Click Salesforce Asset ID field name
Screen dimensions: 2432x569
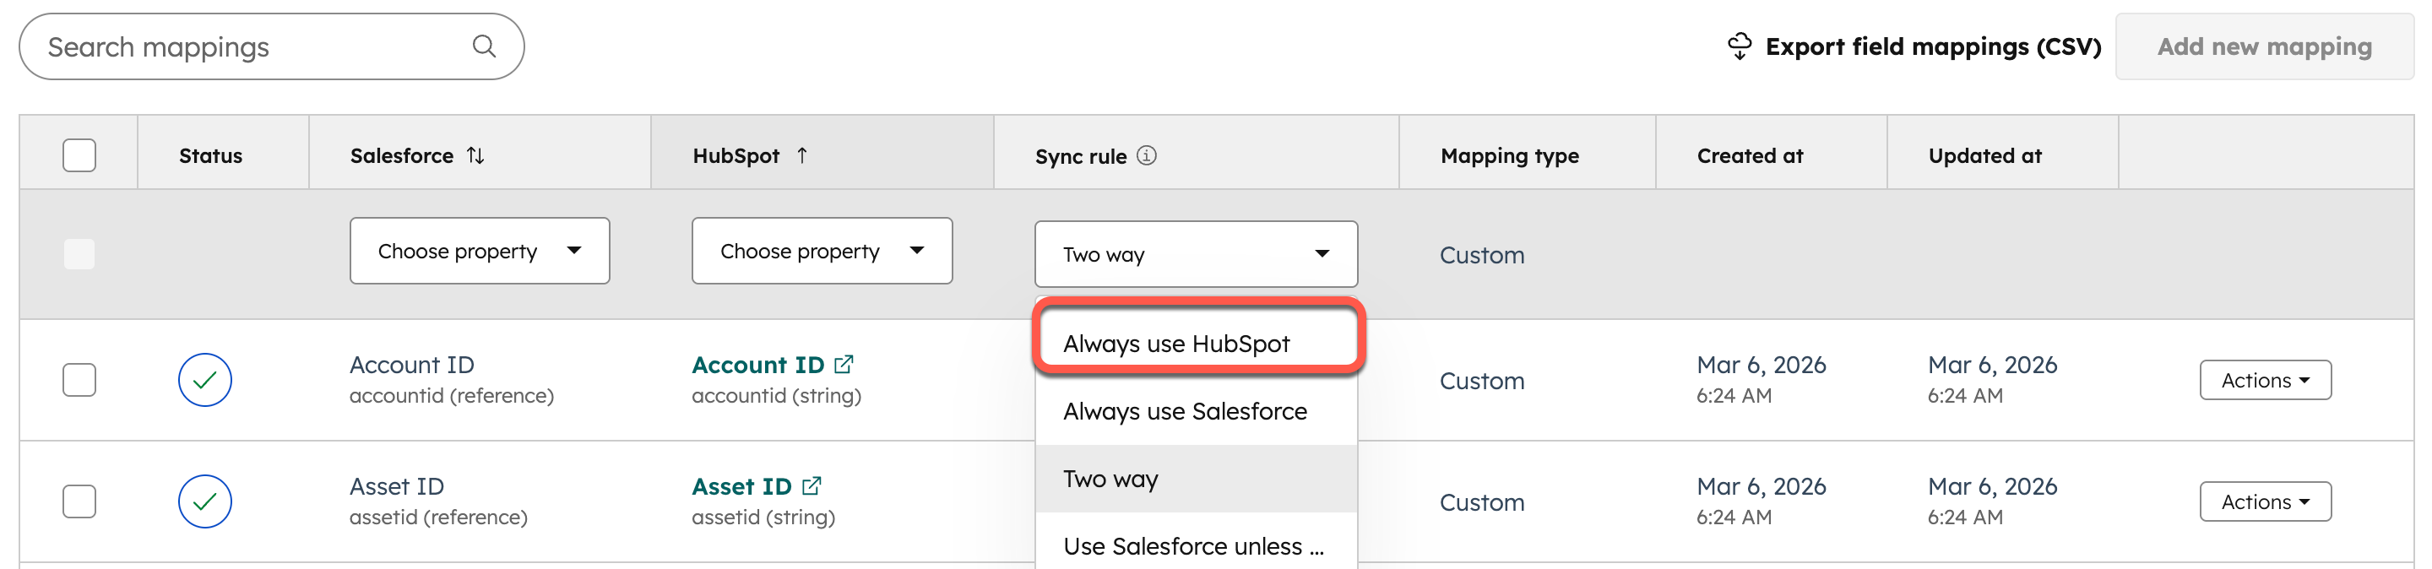click(x=397, y=486)
